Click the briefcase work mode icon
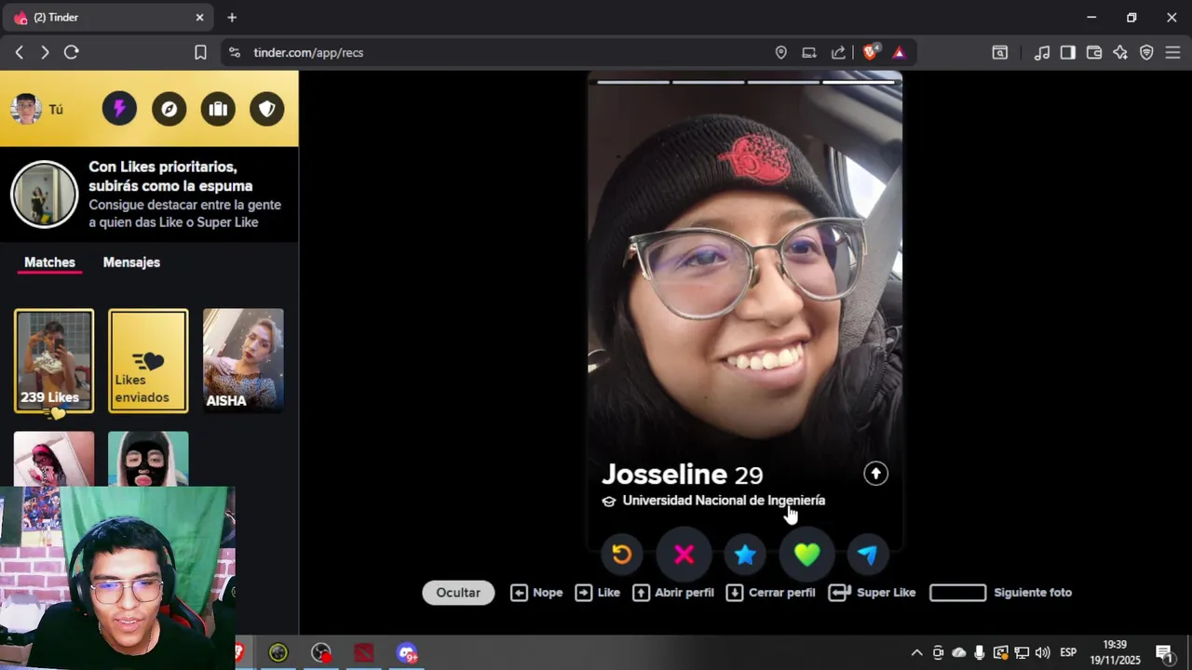The height and width of the screenshot is (670, 1192). coord(218,109)
